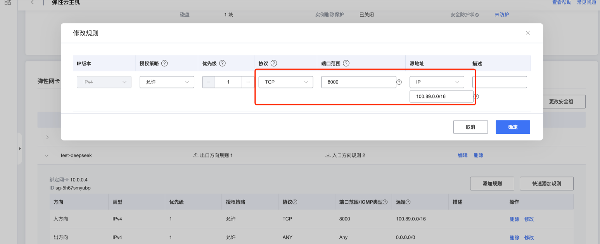Click the 弹性网卡 section heading
The width and height of the screenshot is (600, 244).
[48, 81]
